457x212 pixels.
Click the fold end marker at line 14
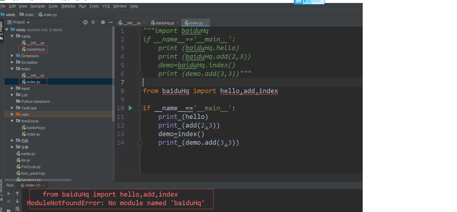(x=140, y=143)
